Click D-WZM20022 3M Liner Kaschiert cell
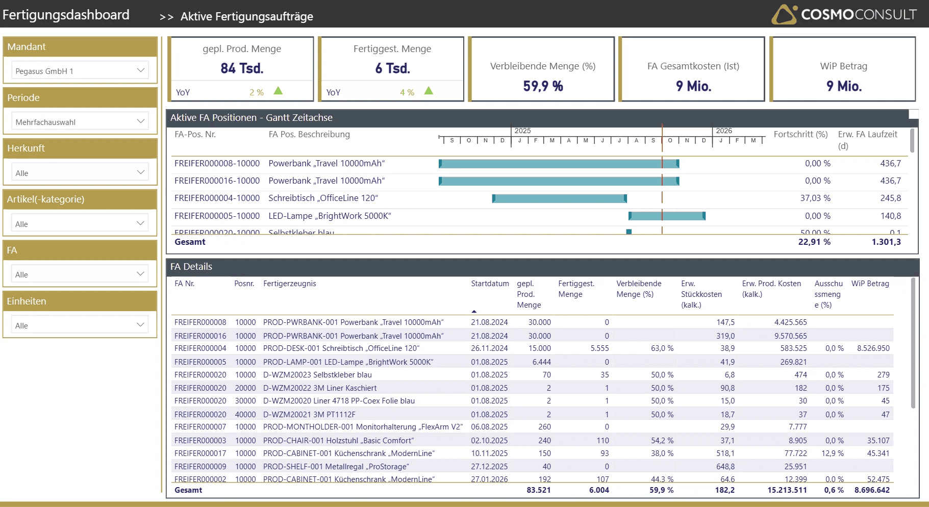Viewport: 929px width, 507px height. (320, 388)
